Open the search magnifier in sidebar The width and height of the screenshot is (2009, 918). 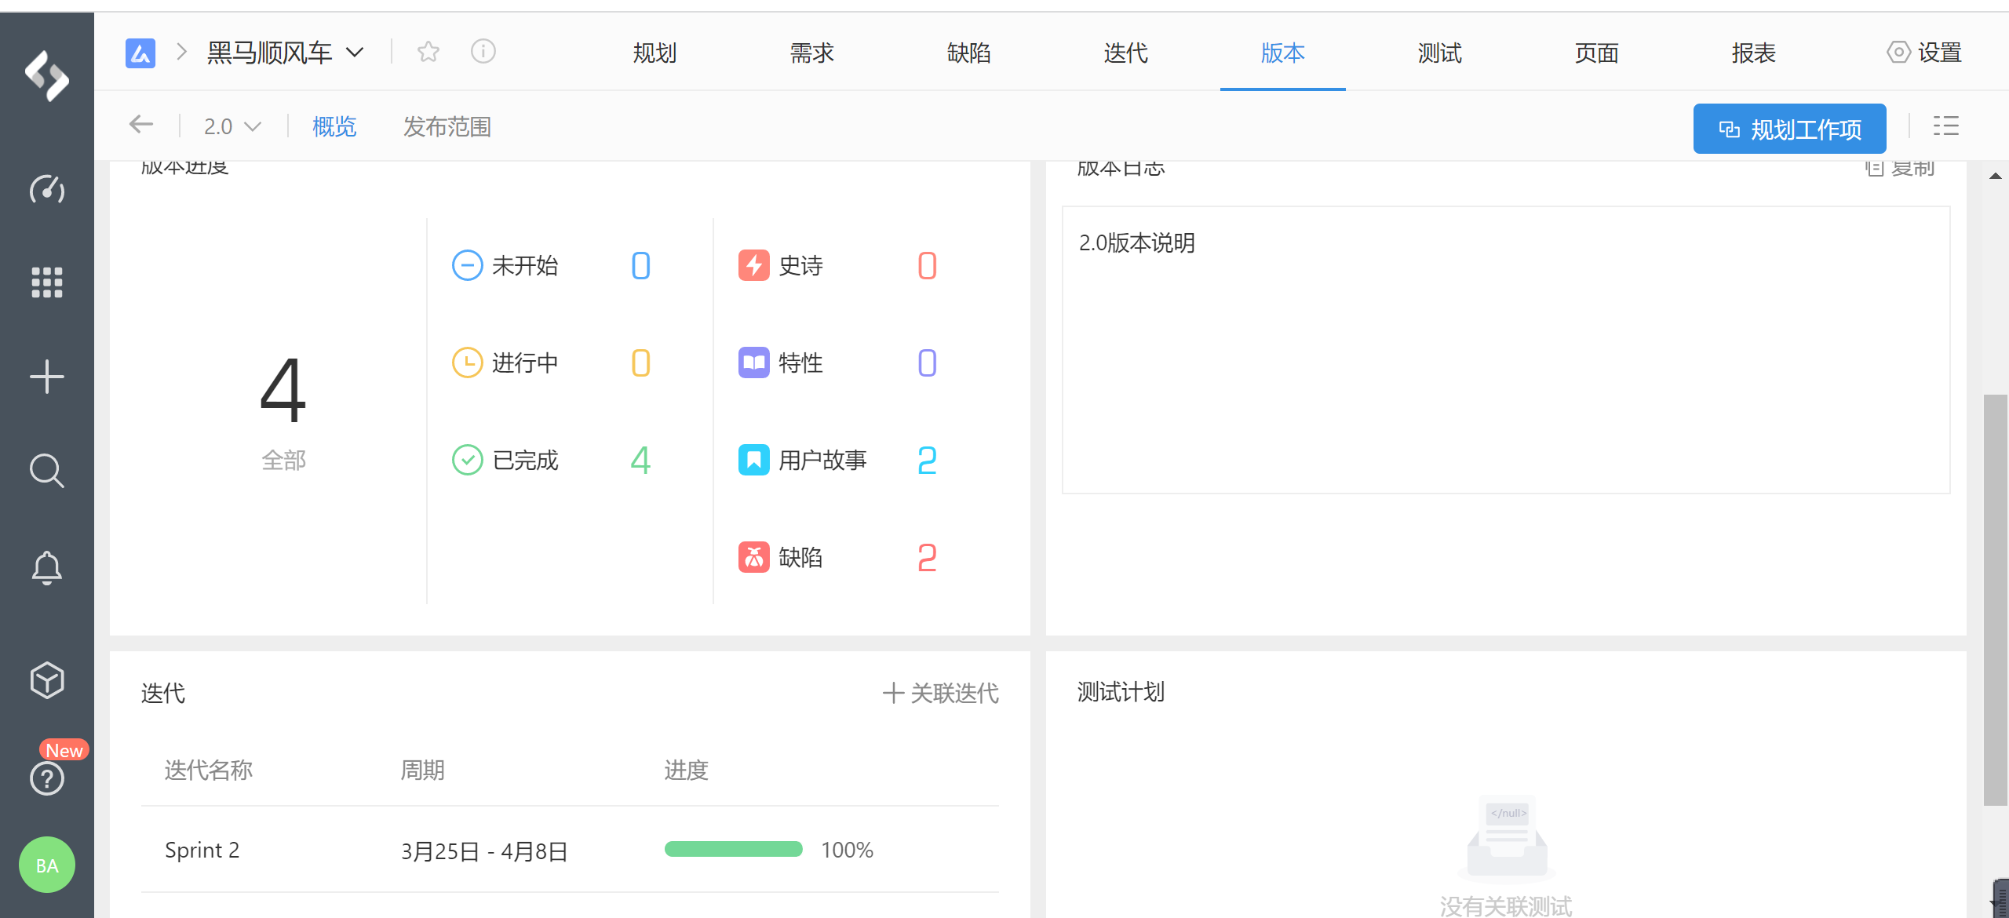[47, 471]
